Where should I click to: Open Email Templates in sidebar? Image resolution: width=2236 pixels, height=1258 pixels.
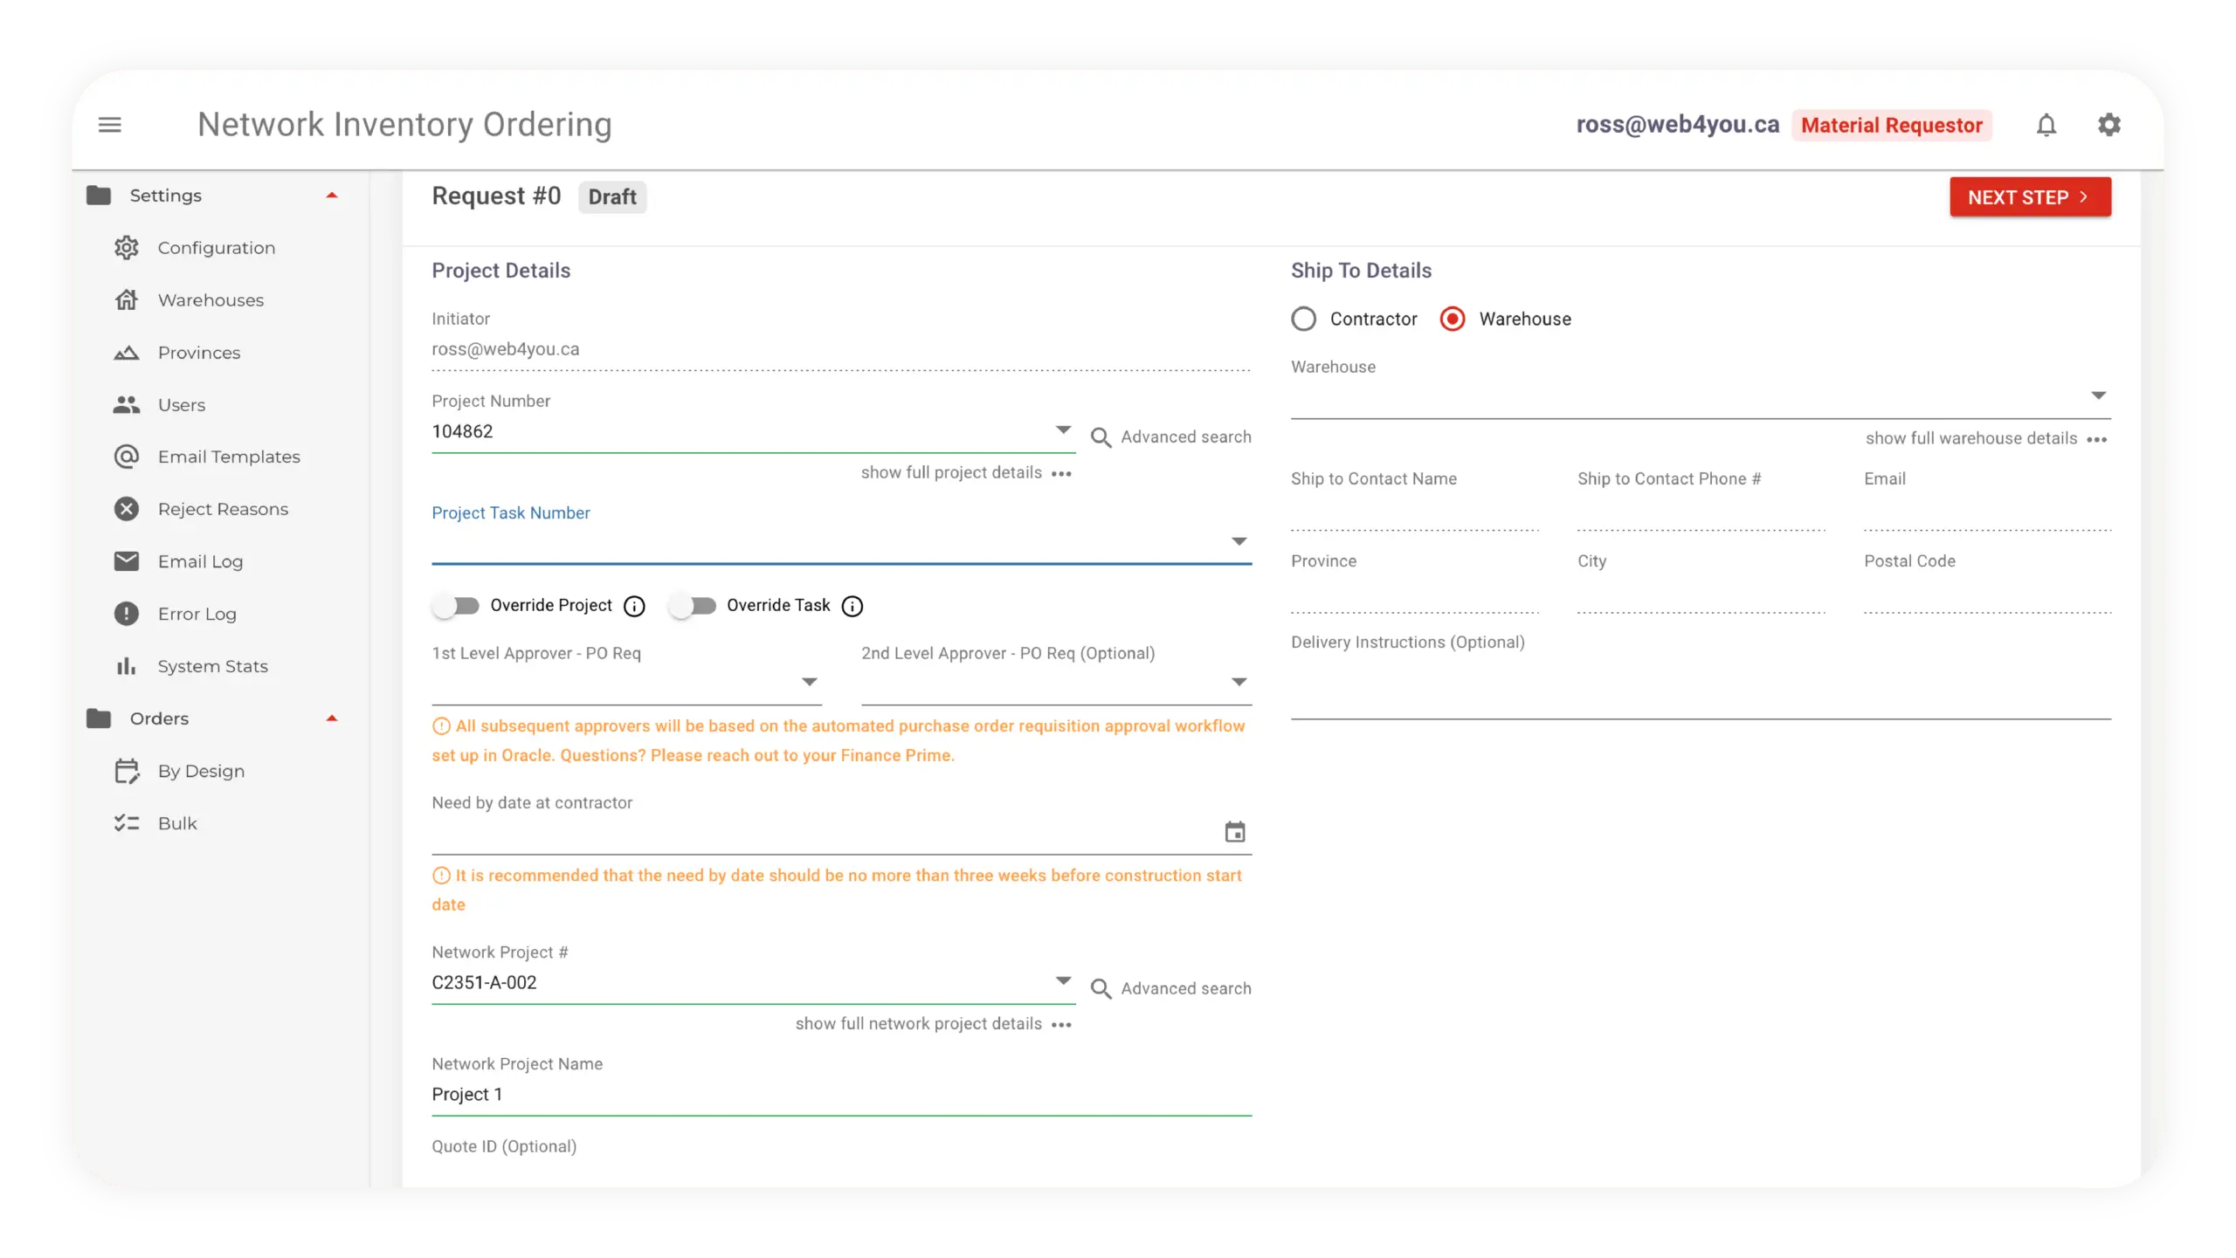coord(229,457)
